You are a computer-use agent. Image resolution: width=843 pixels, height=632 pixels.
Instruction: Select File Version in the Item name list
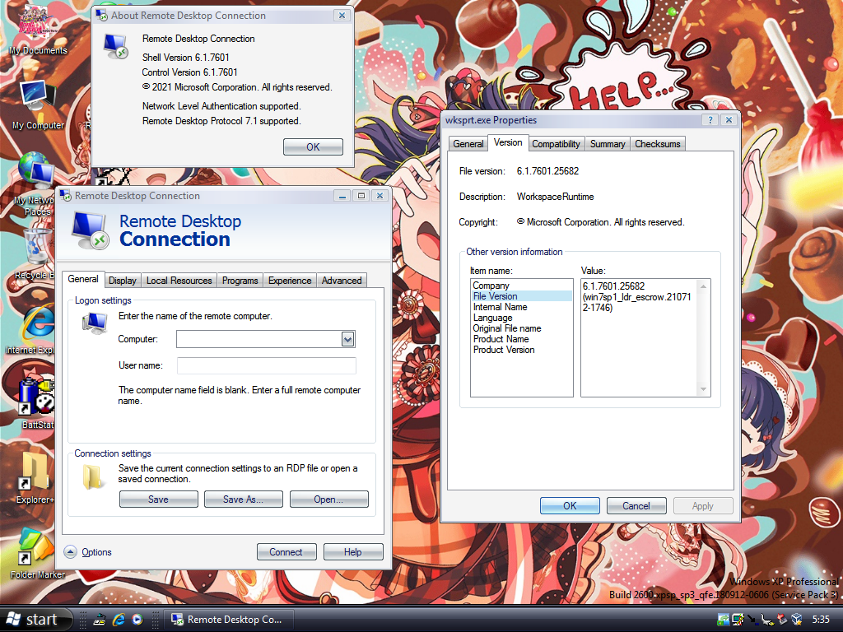tap(521, 296)
